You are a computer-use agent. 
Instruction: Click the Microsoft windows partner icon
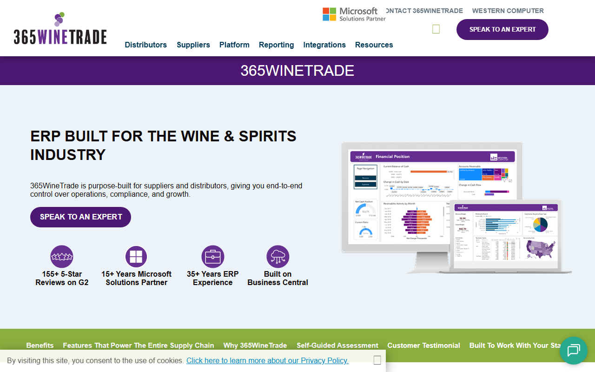136,257
